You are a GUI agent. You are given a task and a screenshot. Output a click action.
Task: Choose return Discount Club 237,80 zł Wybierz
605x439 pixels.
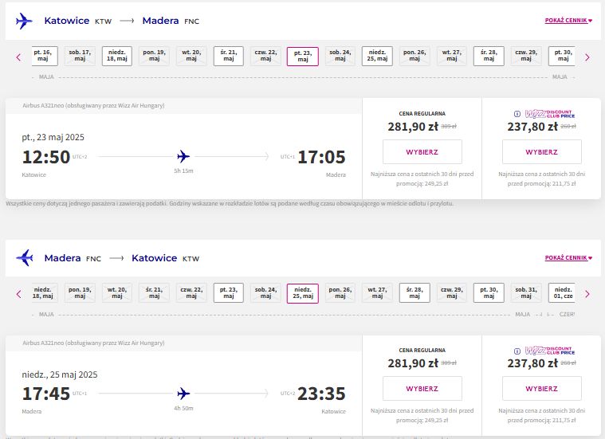pos(542,389)
